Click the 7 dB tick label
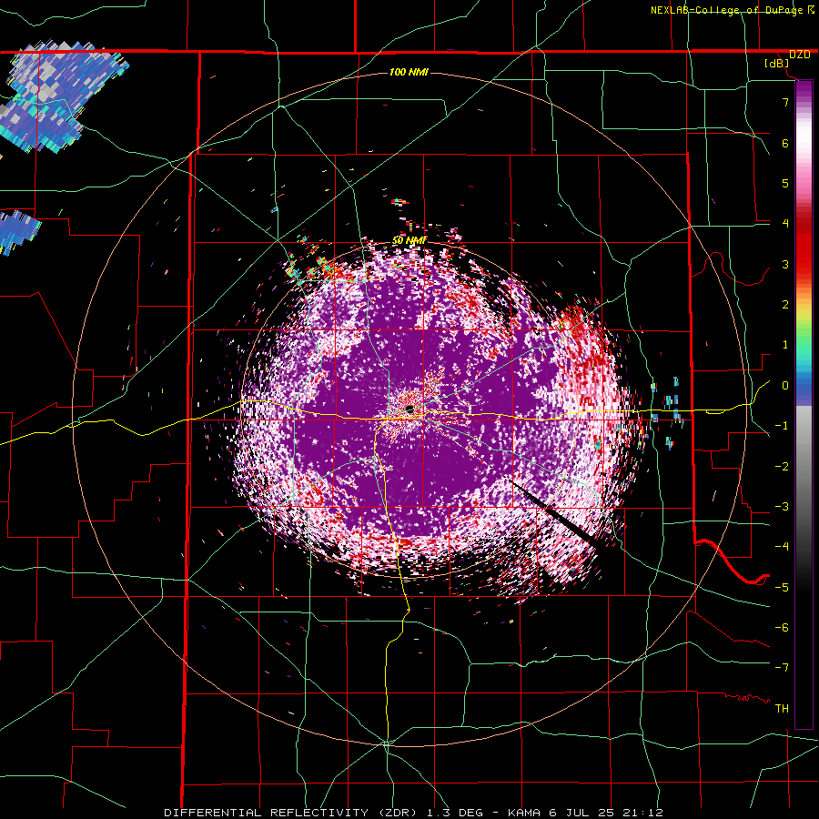Image resolution: width=819 pixels, height=819 pixels. coord(785,102)
